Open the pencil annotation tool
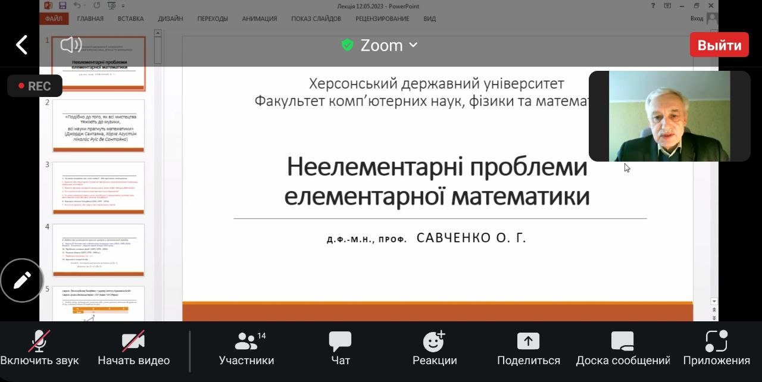This screenshot has width=762, height=382. 22,280
